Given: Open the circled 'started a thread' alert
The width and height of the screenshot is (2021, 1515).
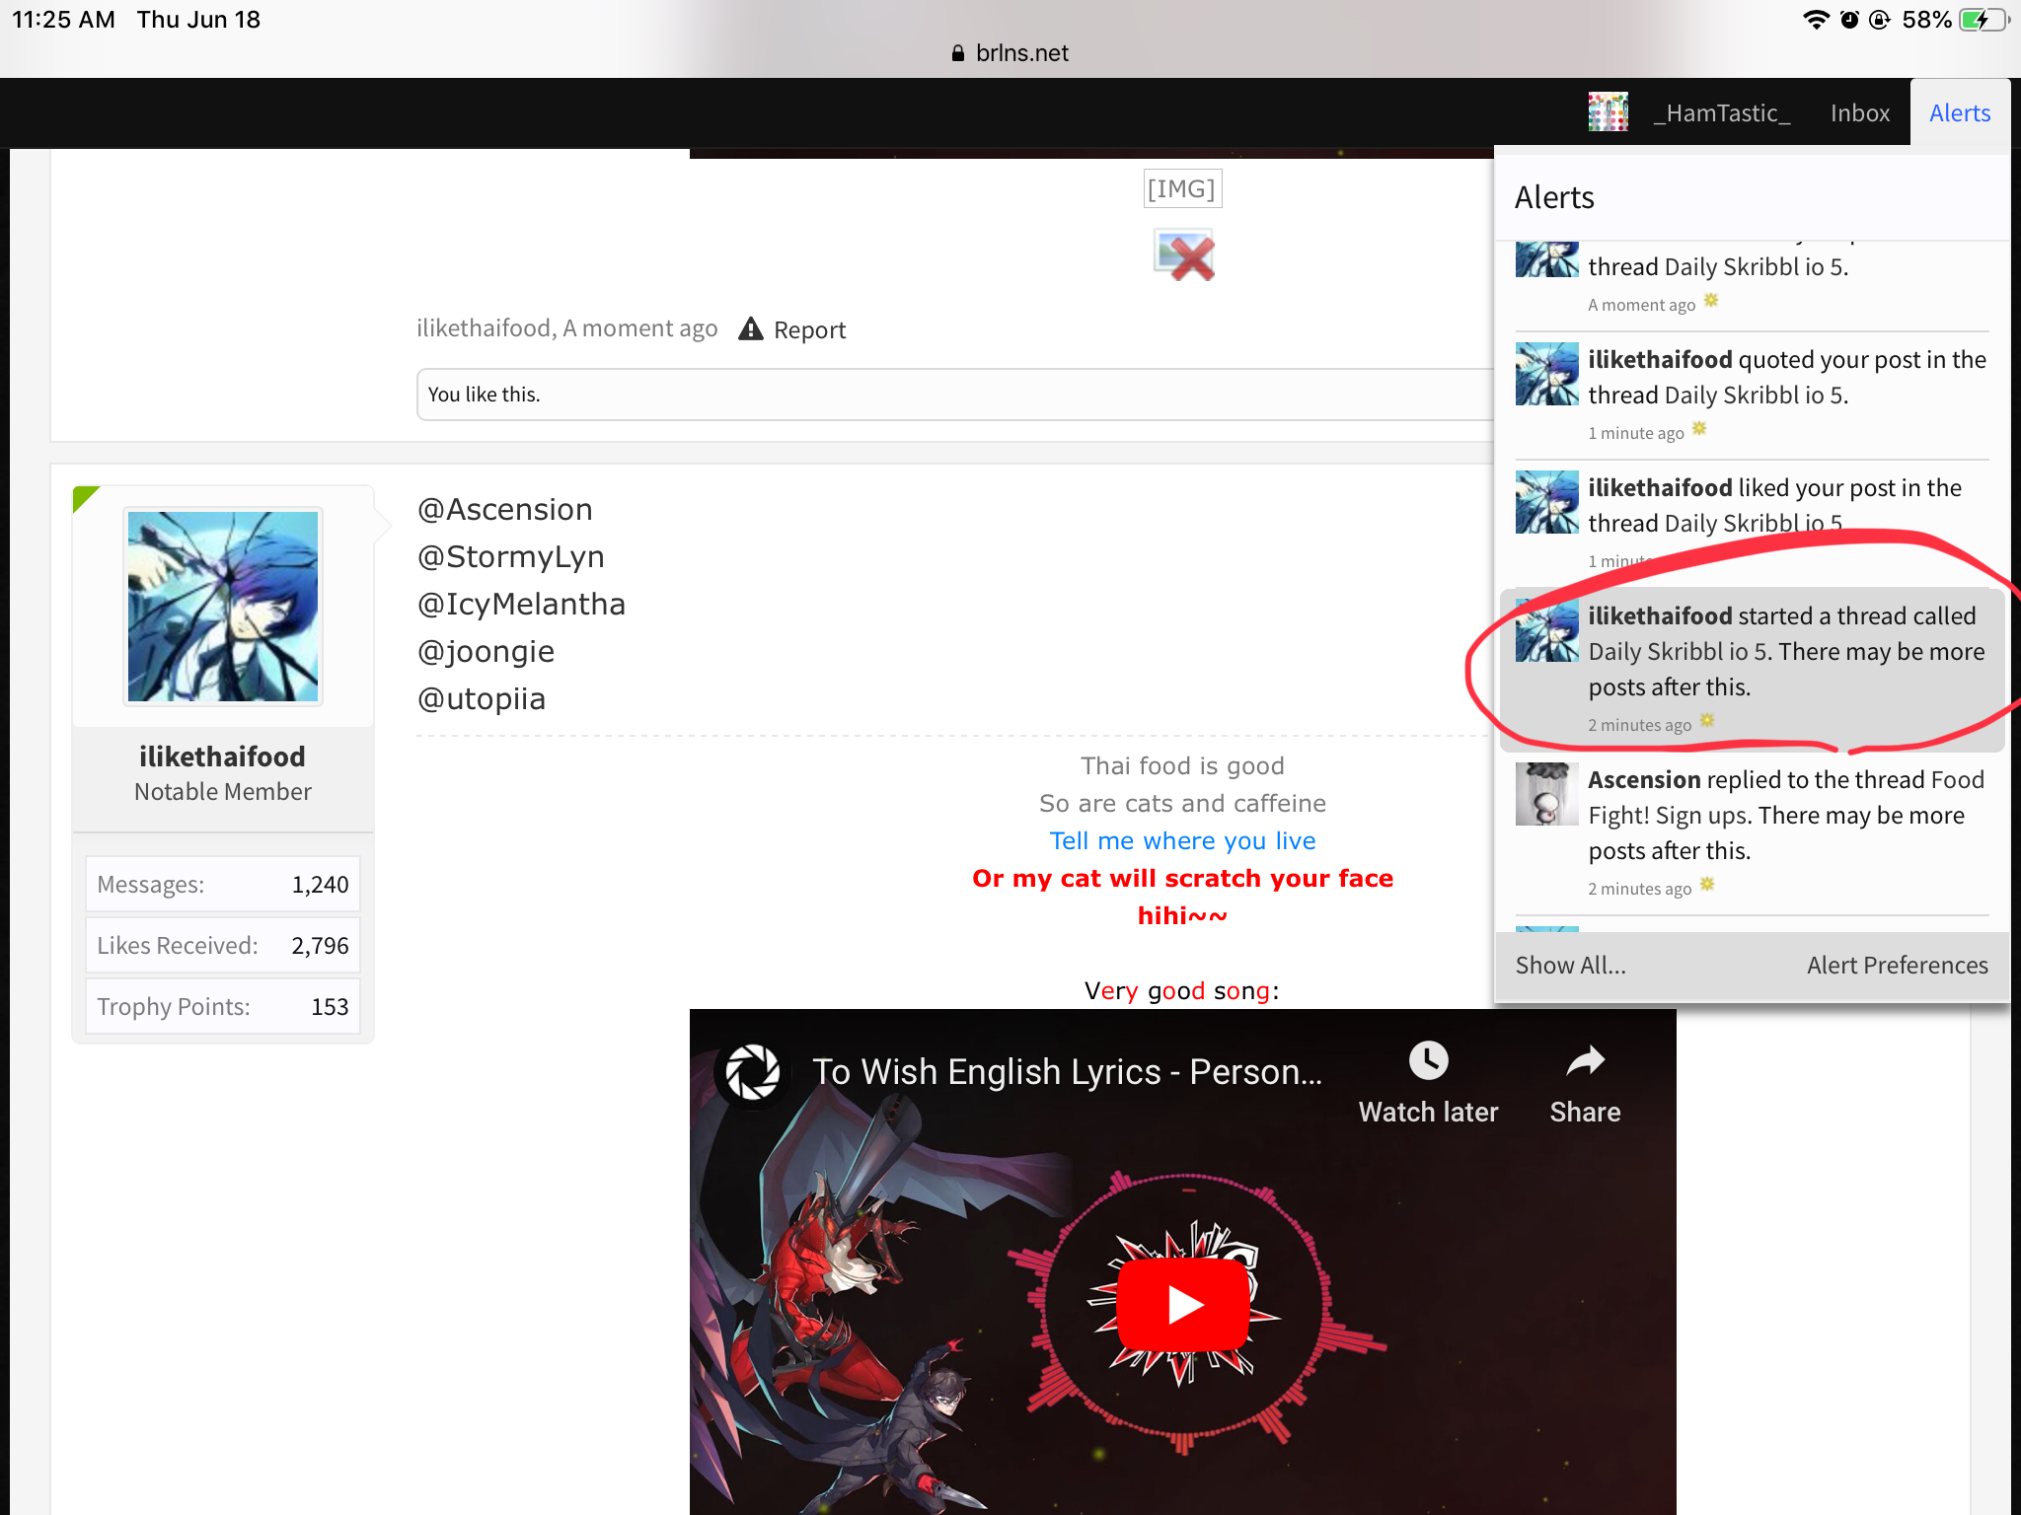Looking at the screenshot, I should (x=1753, y=670).
